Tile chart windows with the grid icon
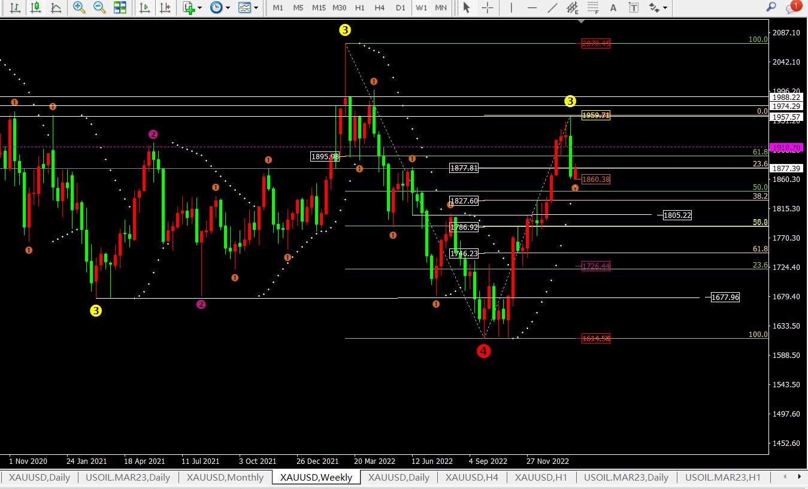808x489 pixels. pyautogui.click(x=120, y=8)
